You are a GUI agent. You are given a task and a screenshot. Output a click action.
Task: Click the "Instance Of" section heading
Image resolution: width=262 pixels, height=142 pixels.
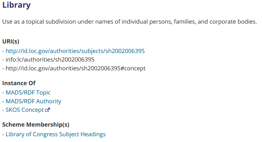tap(19, 83)
